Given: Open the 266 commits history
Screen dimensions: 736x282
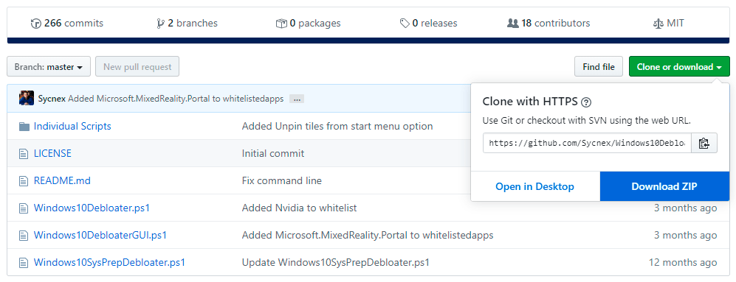Looking at the screenshot, I should 66,23.
